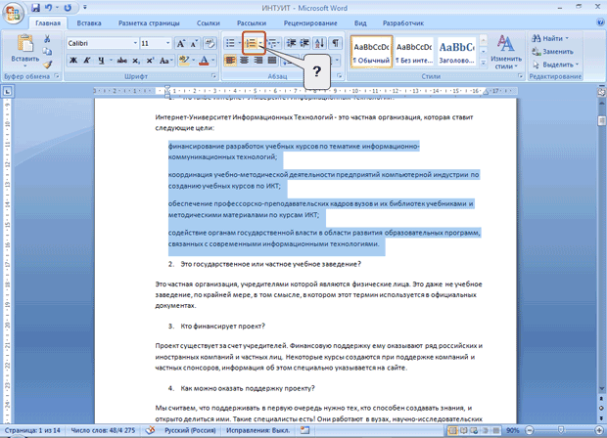Click the Increase Indent icon
The height and width of the screenshot is (438, 607).
[304, 43]
